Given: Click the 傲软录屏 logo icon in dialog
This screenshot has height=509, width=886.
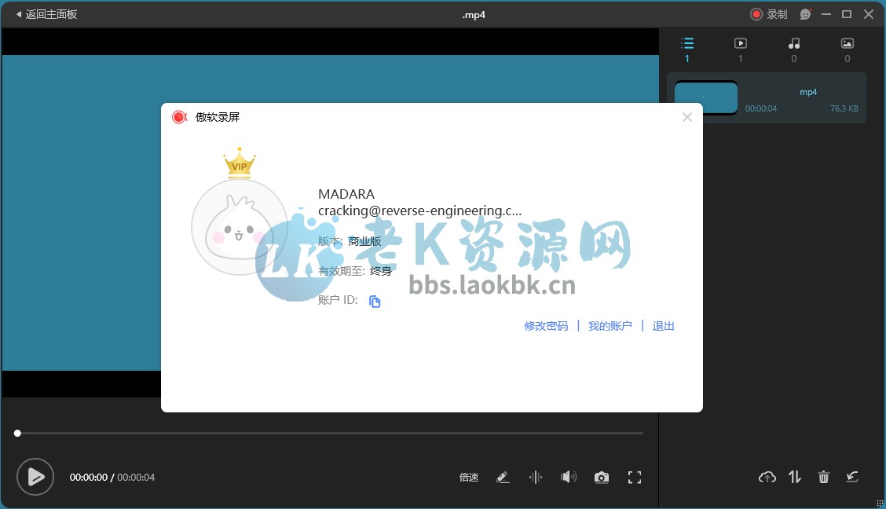Looking at the screenshot, I should (179, 117).
